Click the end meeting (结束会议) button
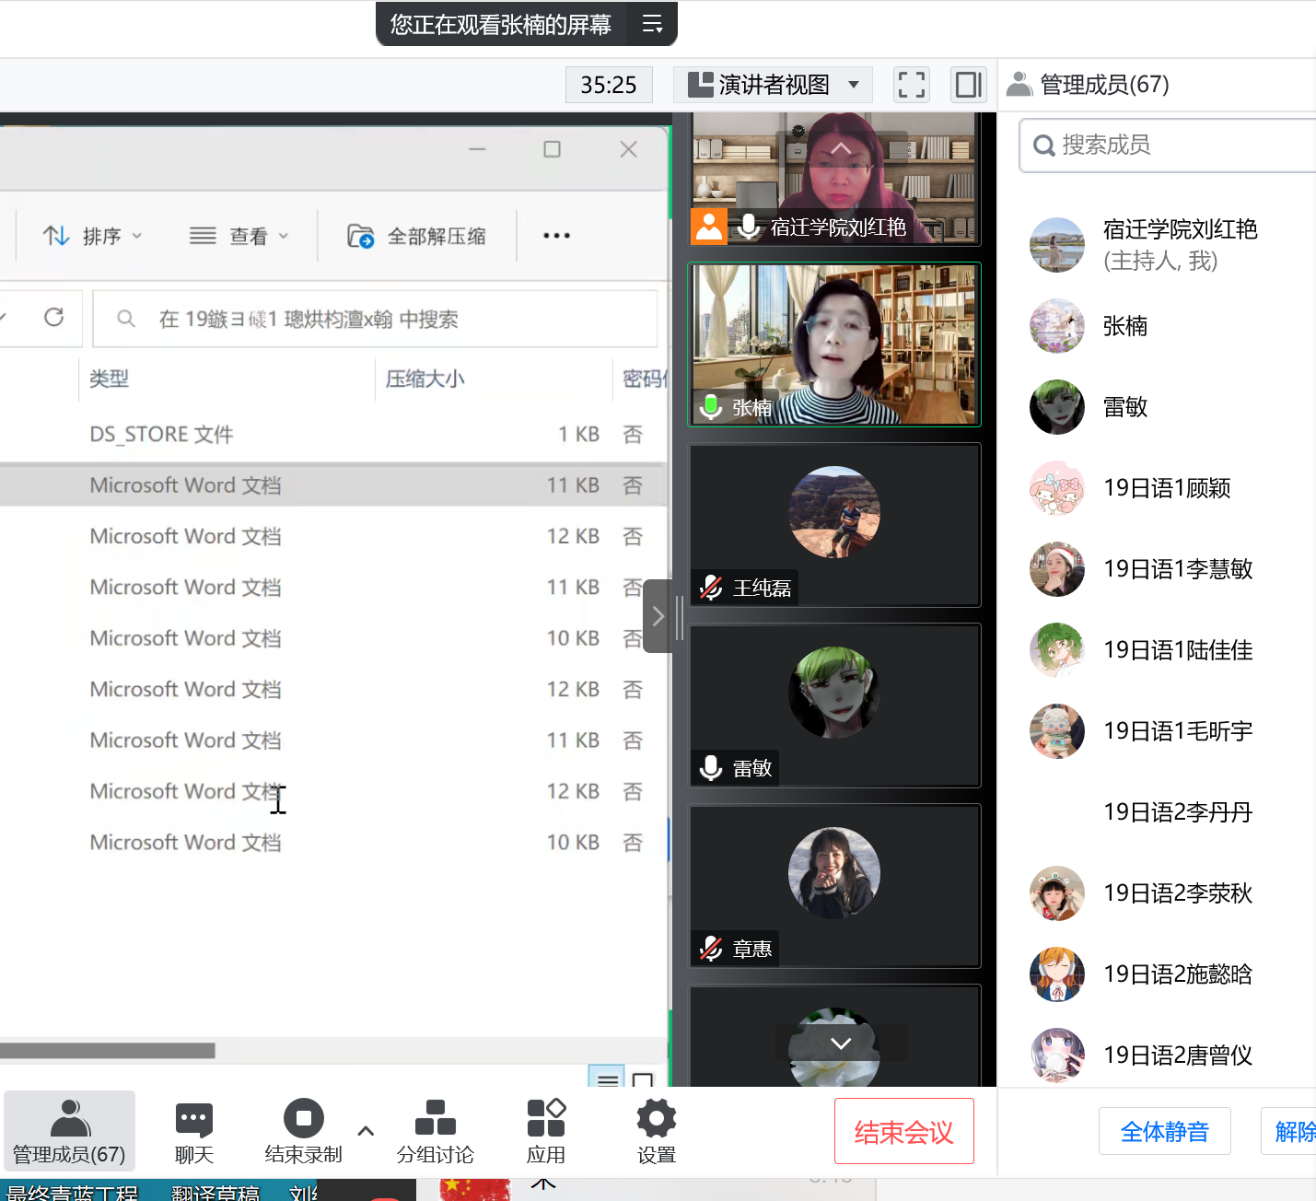 [903, 1131]
